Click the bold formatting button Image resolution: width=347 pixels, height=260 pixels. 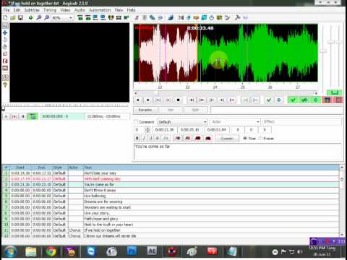click(137, 138)
